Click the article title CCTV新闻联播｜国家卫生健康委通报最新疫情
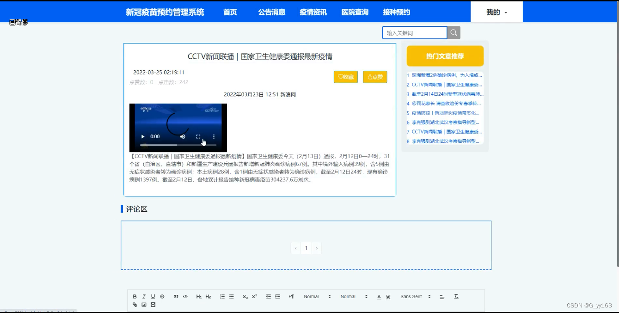 260,56
